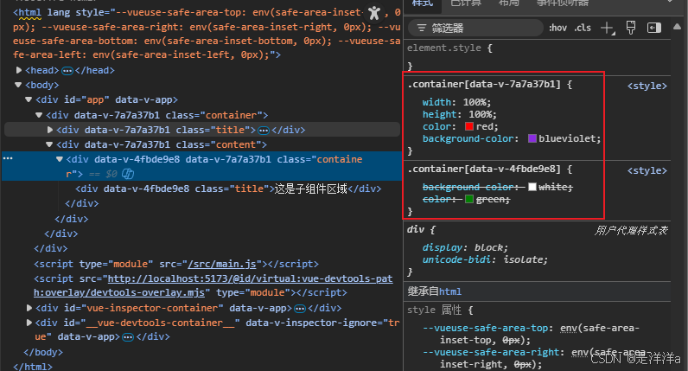Click ellipsis badge of __vue-devtools-container__ div
688x371 pixels.
[128, 337]
